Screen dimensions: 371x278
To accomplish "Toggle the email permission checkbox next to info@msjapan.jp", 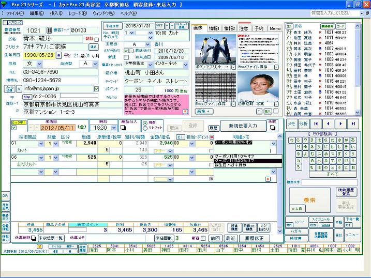I will 97,89.
